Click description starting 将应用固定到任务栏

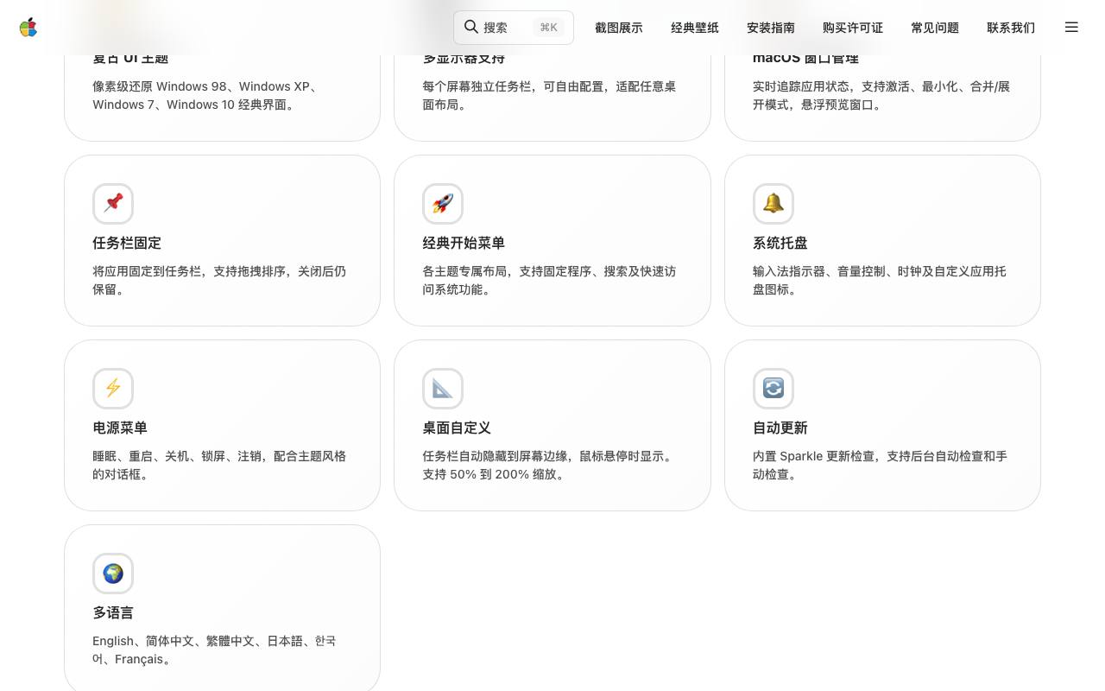219,281
